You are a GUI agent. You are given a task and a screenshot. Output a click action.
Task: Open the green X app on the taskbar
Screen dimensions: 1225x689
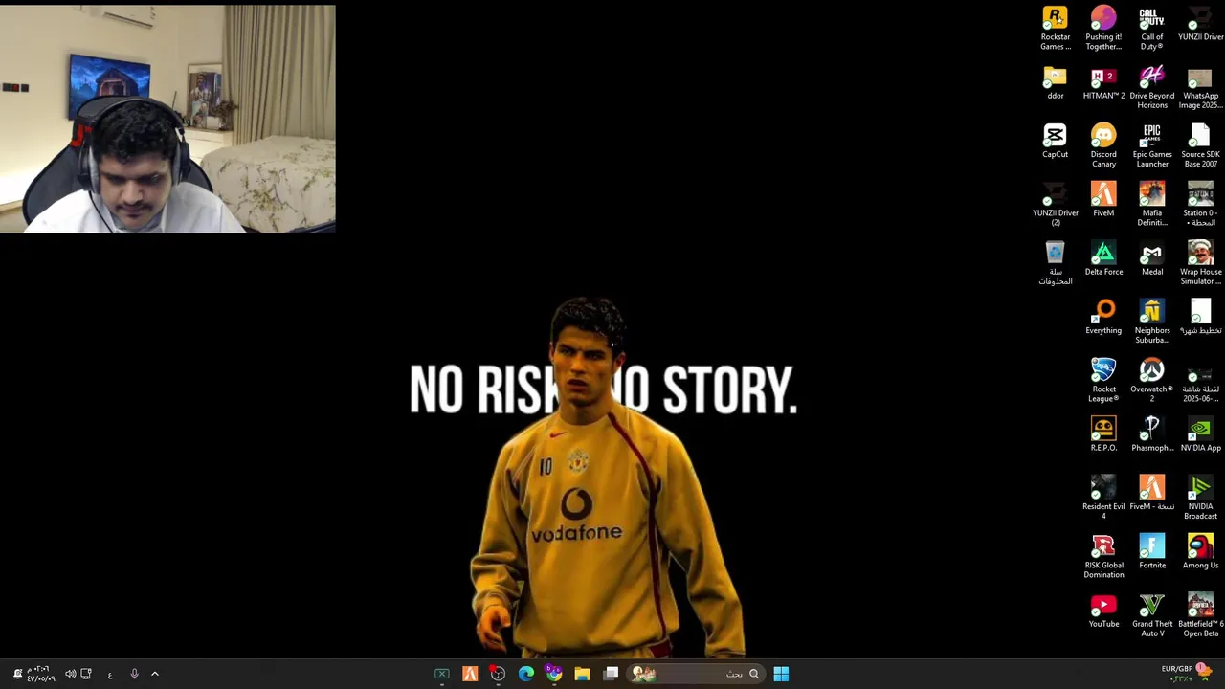pyautogui.click(x=442, y=674)
